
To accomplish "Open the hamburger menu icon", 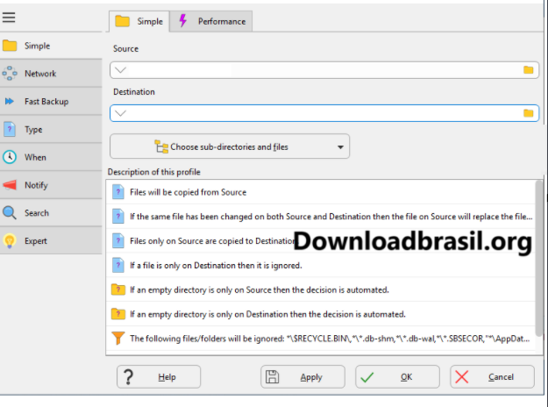I will 9,18.
